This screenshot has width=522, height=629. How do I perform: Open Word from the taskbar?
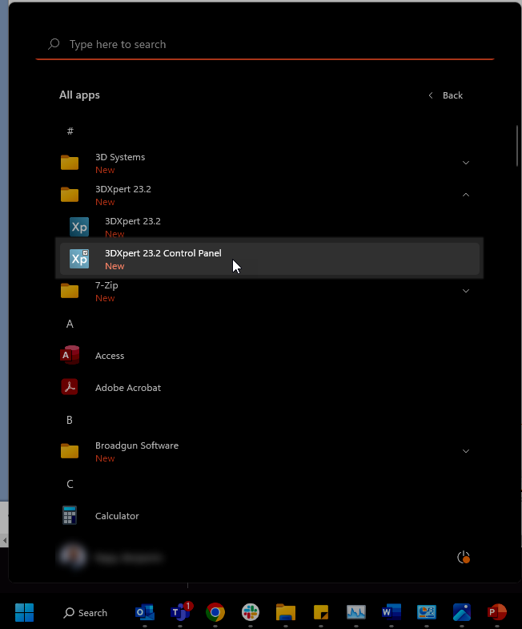391,613
